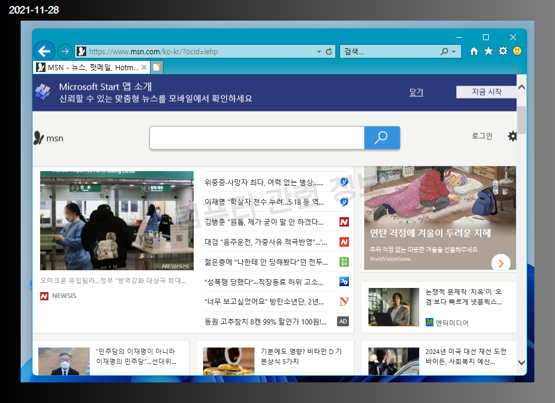555x403 pixels.
Task: Open headline 김병준 "원톱, 제가 굳이
Action: pyautogui.click(x=264, y=222)
